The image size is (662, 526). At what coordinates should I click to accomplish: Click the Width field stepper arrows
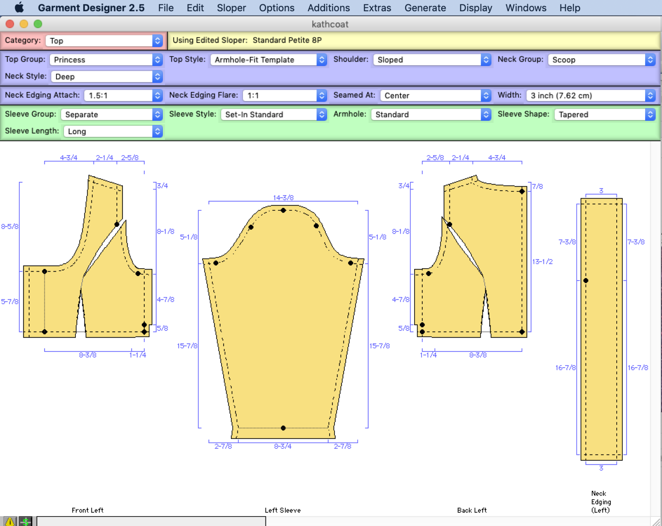pyautogui.click(x=651, y=95)
